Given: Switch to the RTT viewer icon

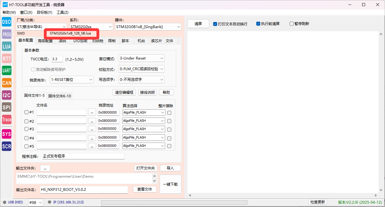Looking at the screenshot, I should tap(6, 59).
